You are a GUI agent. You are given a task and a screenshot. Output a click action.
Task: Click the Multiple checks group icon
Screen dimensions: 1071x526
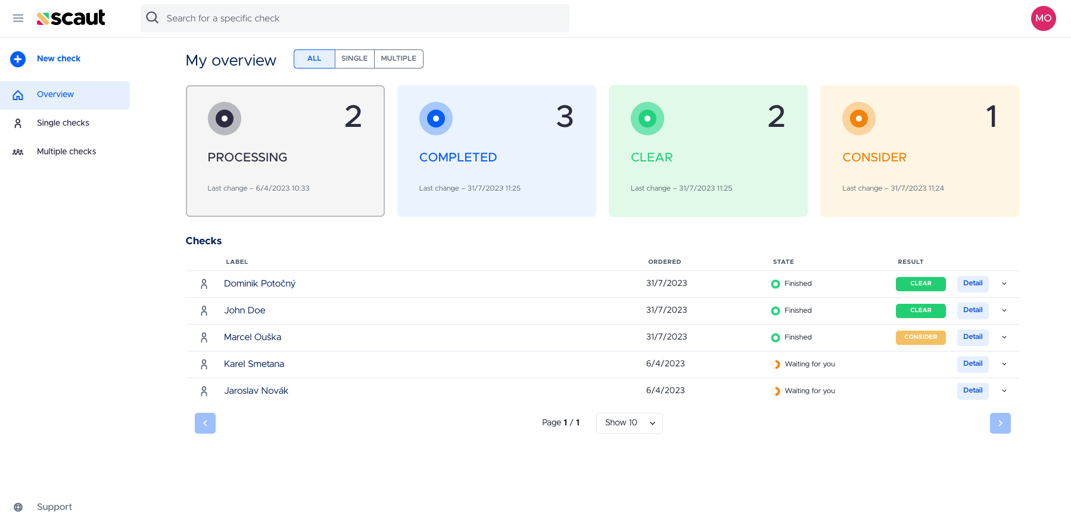click(18, 152)
